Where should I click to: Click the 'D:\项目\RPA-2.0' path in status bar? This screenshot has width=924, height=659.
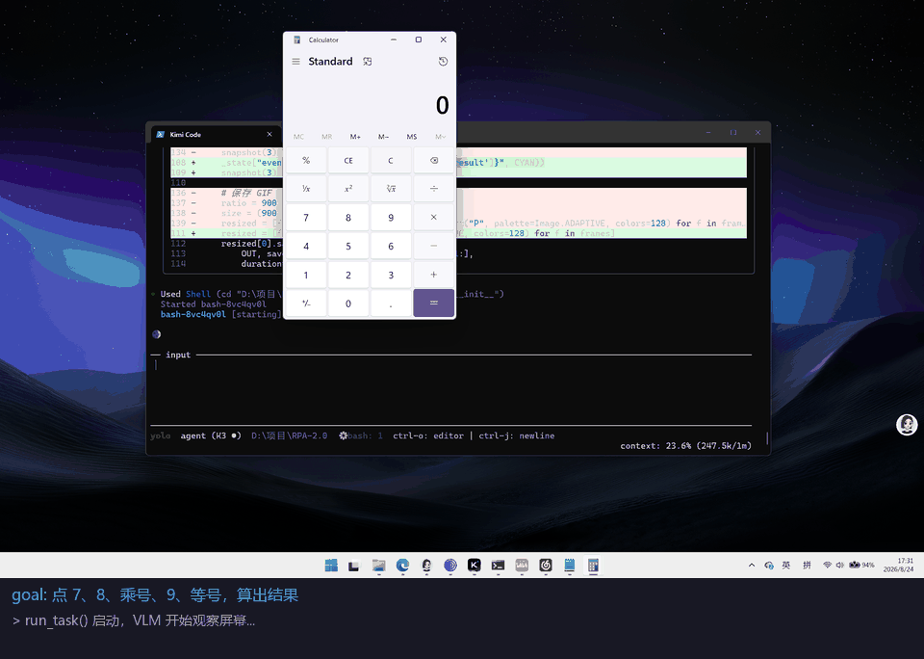[x=290, y=436]
